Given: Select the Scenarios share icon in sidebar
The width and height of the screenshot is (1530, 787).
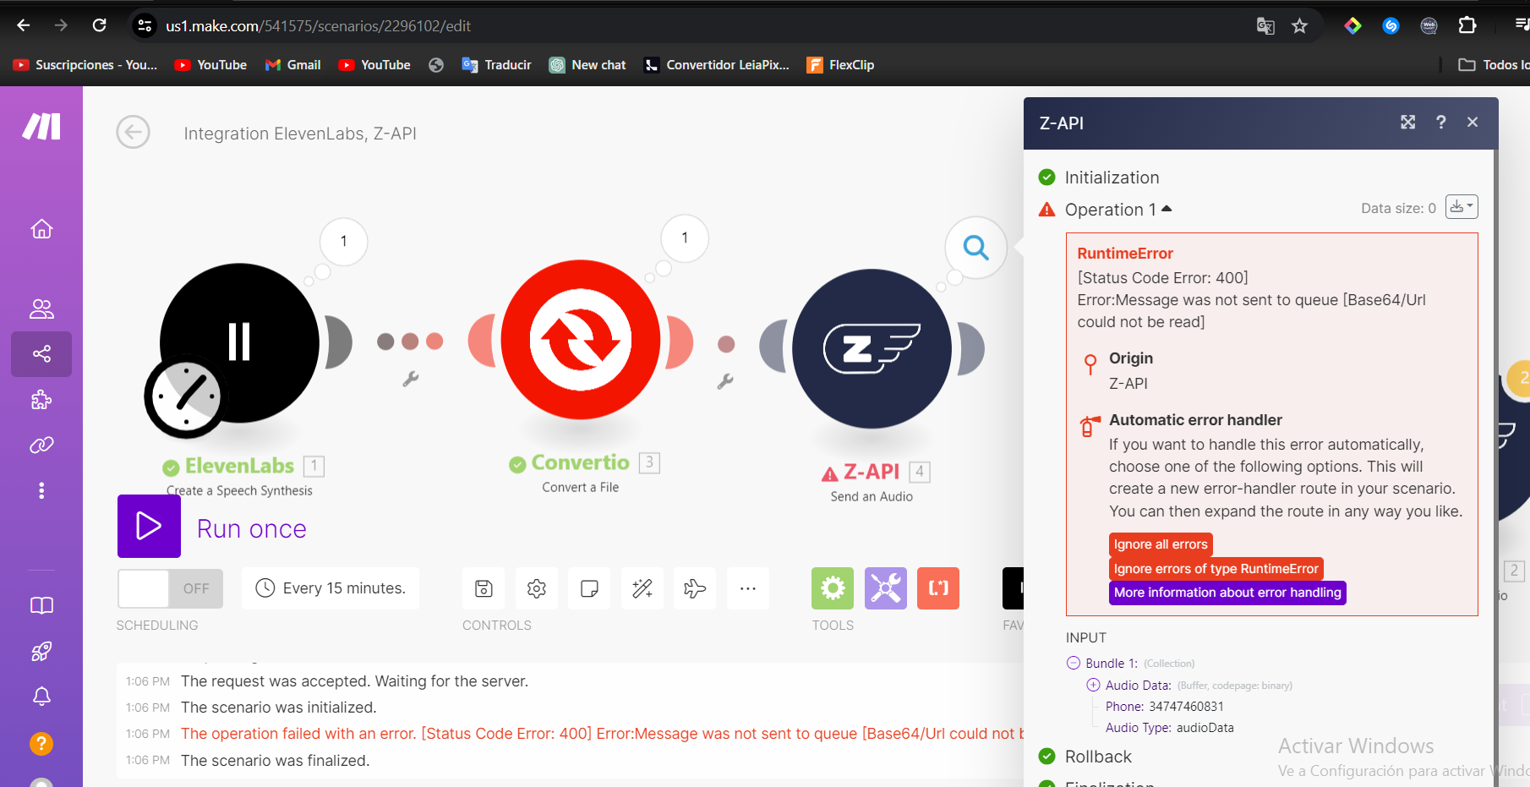Looking at the screenshot, I should pos(41,353).
